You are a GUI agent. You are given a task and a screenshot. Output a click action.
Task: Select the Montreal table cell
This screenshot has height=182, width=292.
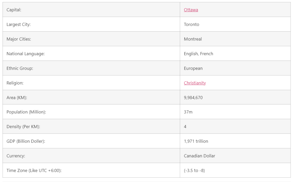click(193, 39)
